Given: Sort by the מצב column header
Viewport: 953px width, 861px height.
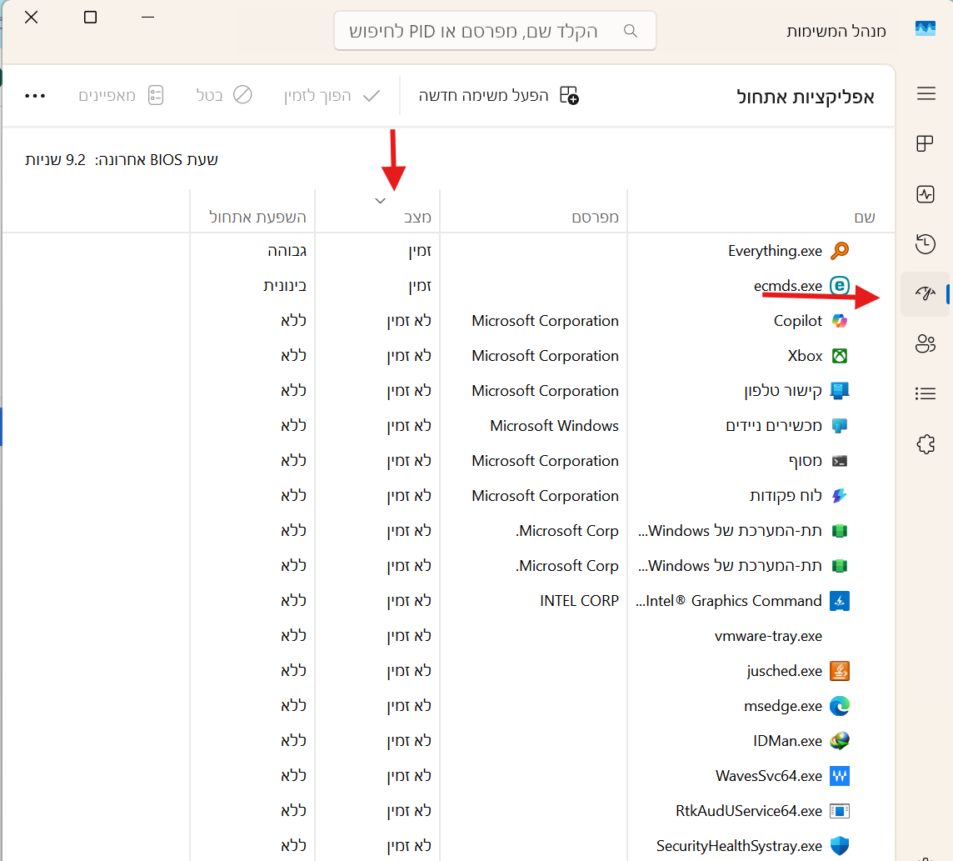Looking at the screenshot, I should click(377, 217).
